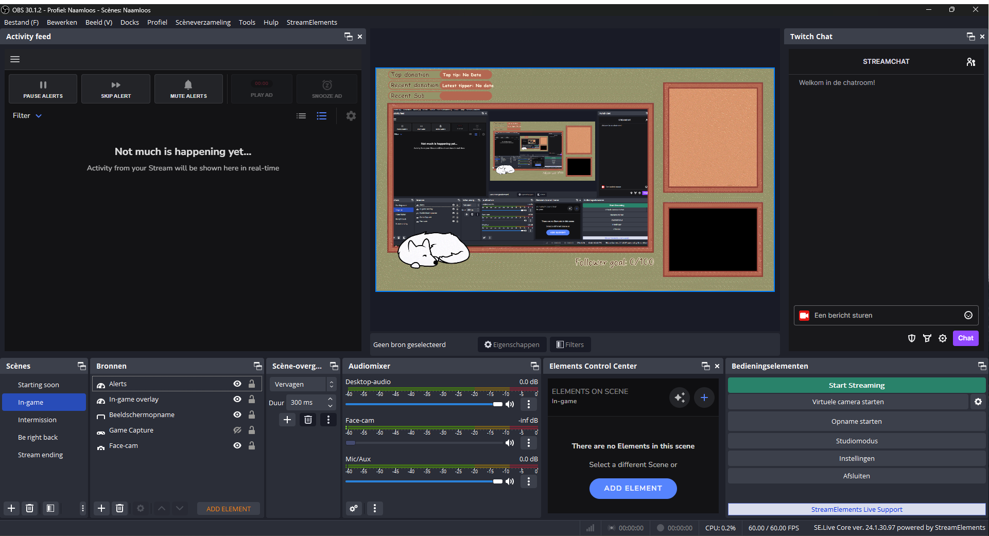
Task: Mute the Face-cam audio channel
Action: tap(510, 443)
